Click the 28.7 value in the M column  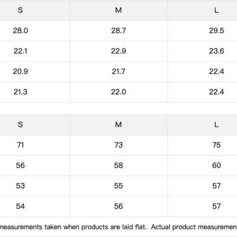(118, 31)
